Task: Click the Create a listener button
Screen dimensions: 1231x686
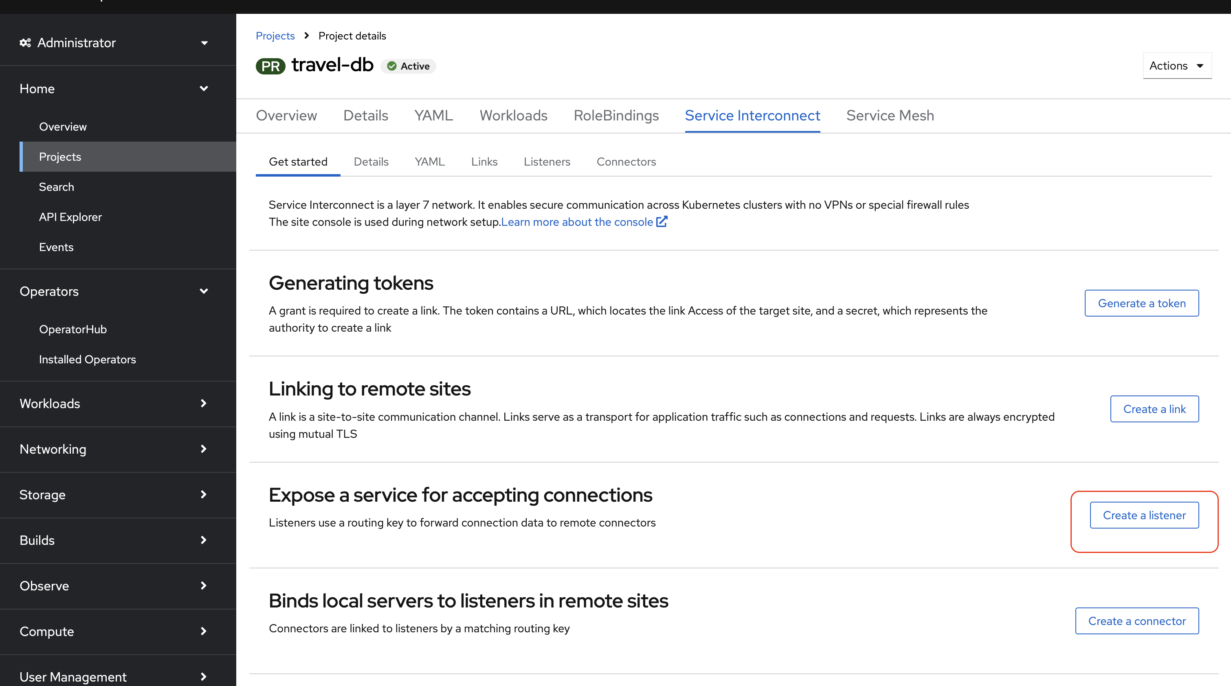Action: click(x=1144, y=515)
